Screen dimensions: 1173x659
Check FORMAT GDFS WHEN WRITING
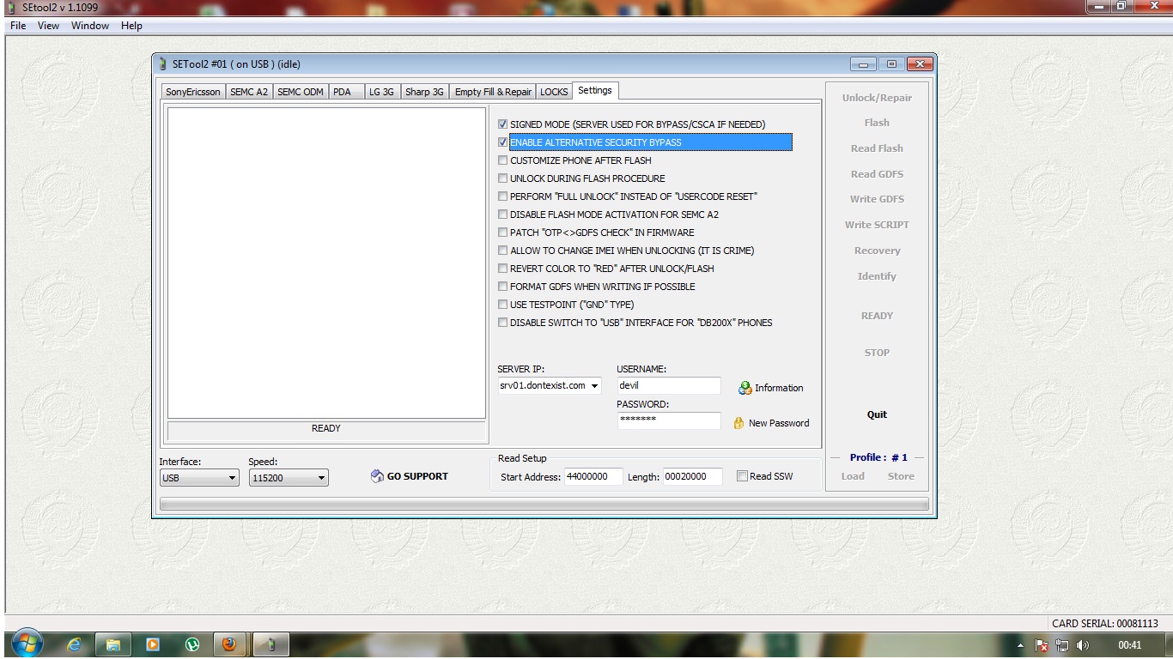point(503,287)
